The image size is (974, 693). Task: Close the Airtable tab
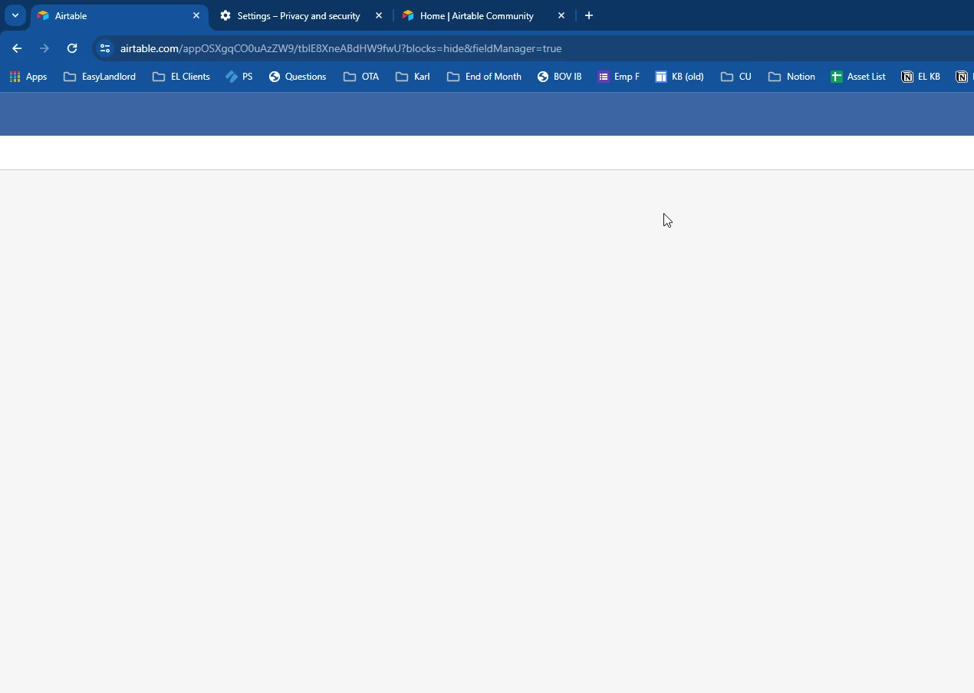(196, 15)
